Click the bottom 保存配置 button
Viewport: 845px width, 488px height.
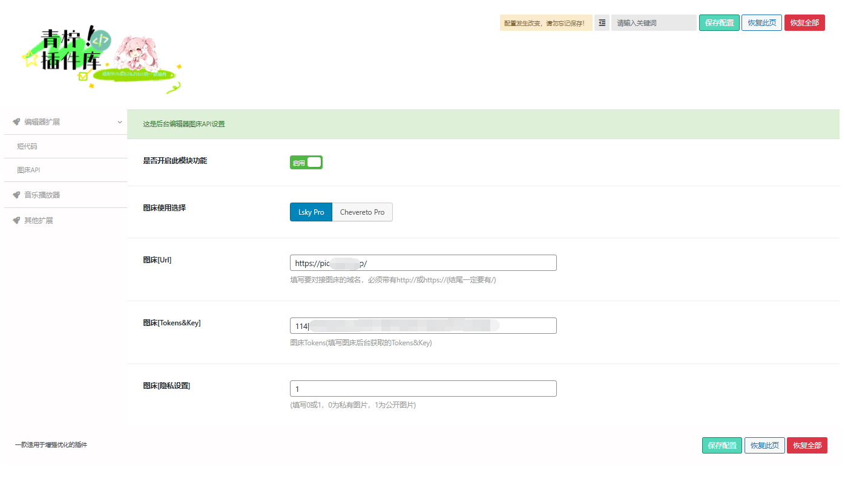[x=722, y=445]
